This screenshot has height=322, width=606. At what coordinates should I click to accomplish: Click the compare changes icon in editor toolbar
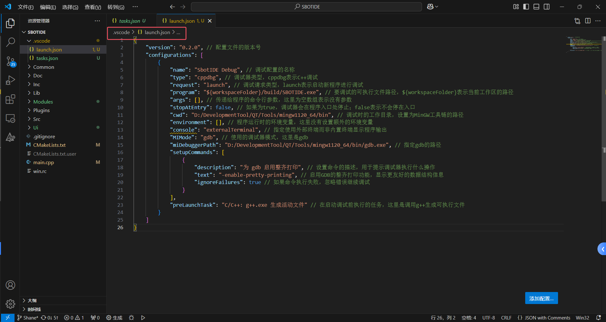(x=577, y=21)
